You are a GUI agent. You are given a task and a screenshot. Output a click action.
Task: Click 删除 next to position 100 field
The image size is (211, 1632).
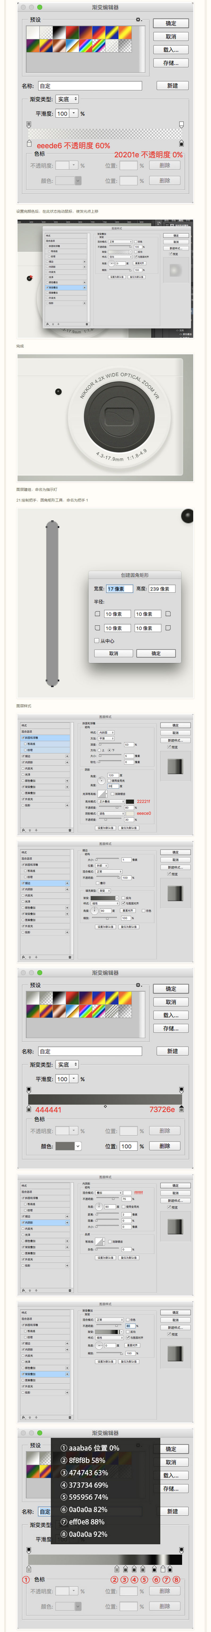click(164, 1146)
